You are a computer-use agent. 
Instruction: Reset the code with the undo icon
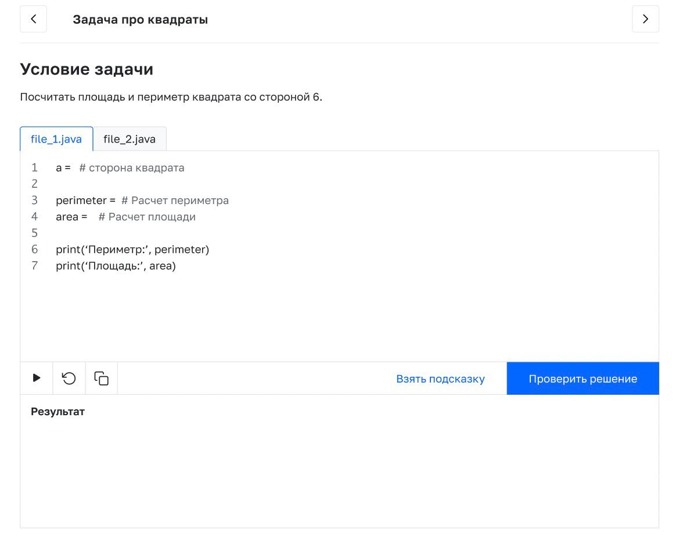point(69,378)
